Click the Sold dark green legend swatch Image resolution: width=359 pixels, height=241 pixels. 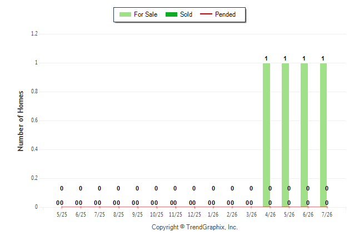171,14
